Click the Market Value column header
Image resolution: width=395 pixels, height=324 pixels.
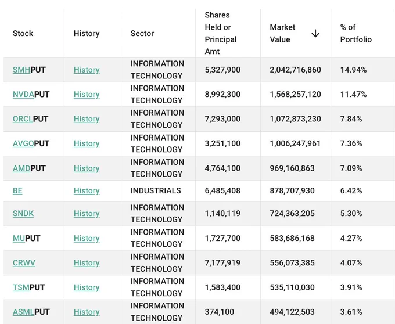[282, 33]
